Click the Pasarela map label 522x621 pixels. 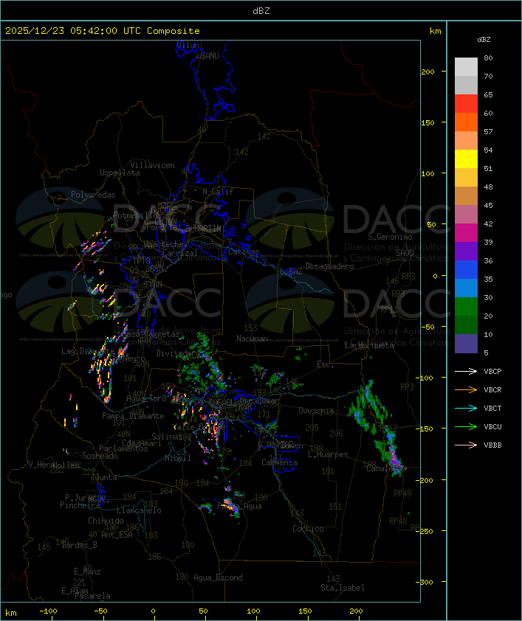point(92,596)
